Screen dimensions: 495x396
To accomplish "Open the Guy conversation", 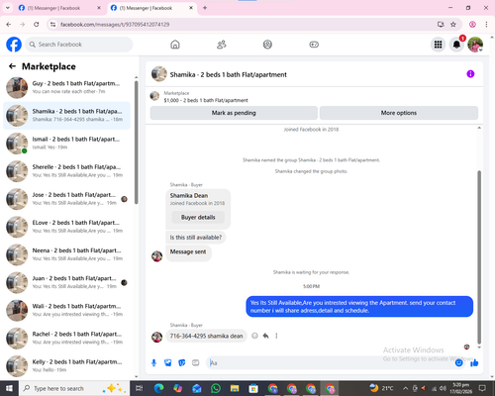I will [x=66, y=88].
